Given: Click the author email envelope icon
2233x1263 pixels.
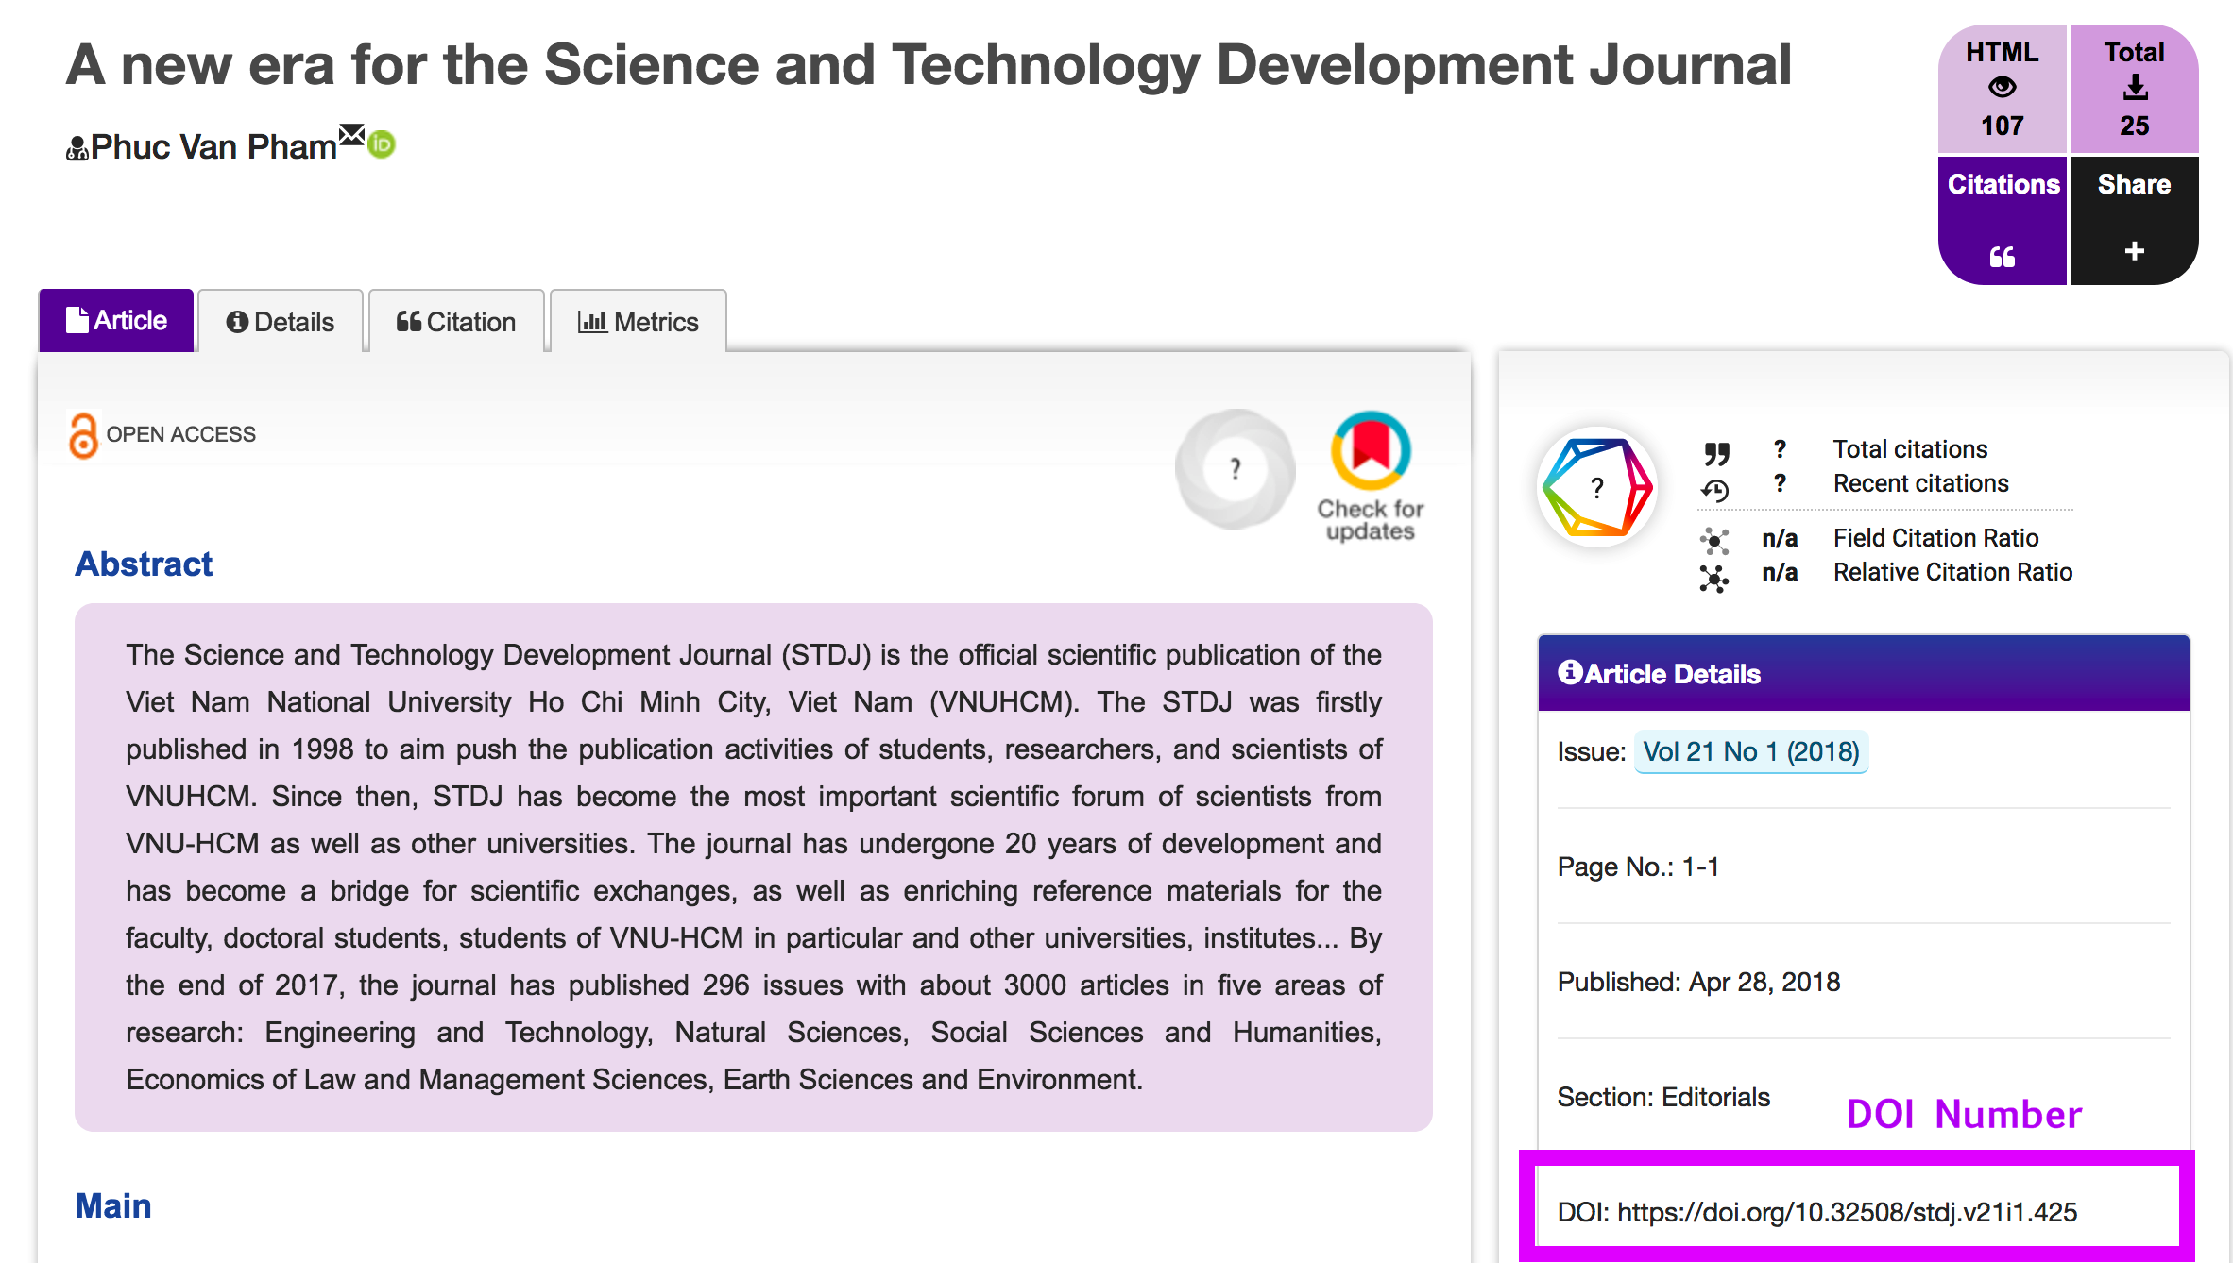Looking at the screenshot, I should click(x=351, y=136).
